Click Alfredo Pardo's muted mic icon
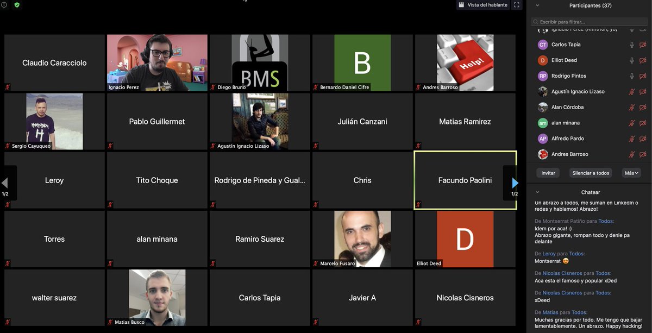The image size is (652, 333). click(x=632, y=139)
